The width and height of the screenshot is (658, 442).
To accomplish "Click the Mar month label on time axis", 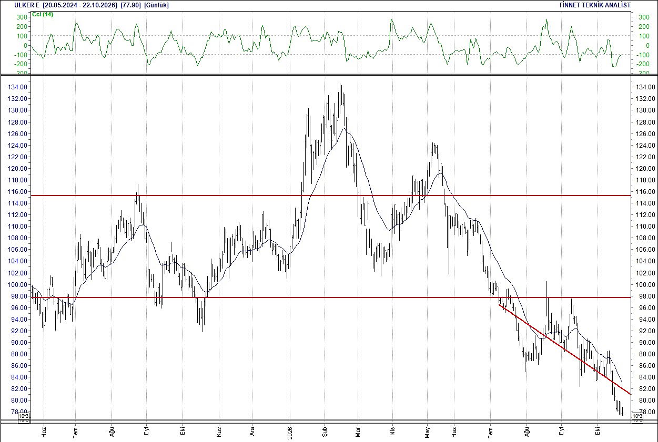I will pos(358,431).
